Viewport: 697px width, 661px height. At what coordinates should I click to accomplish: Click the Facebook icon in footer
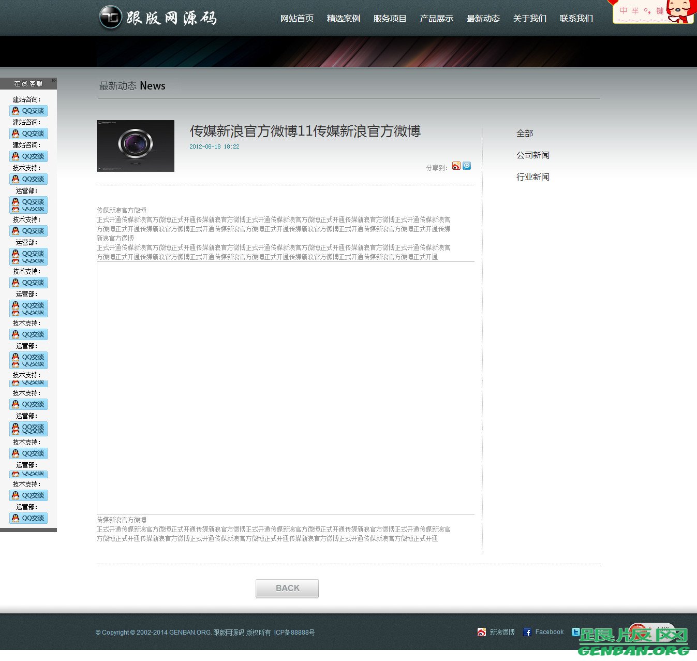[527, 632]
